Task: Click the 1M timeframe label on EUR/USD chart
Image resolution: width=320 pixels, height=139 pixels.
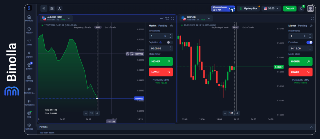Action: pyautogui.click(x=231, y=113)
